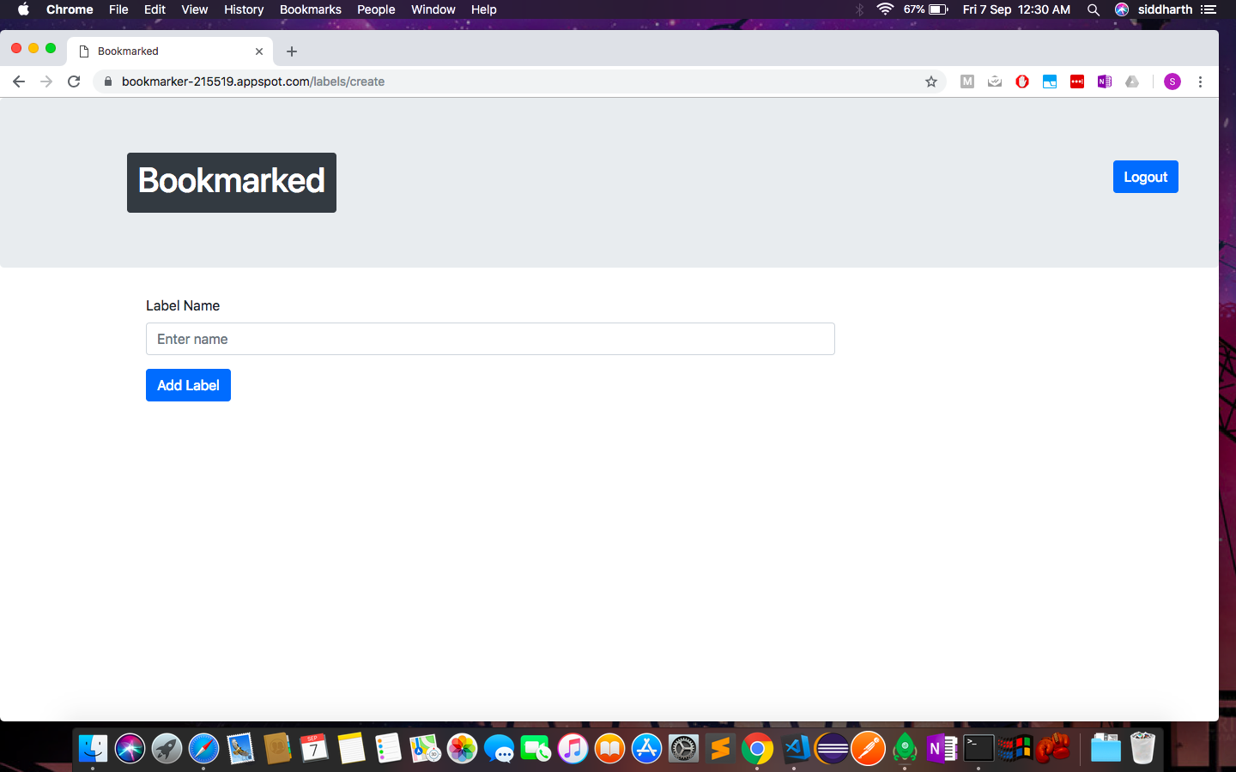Click the site lock icon in the address bar

108,81
